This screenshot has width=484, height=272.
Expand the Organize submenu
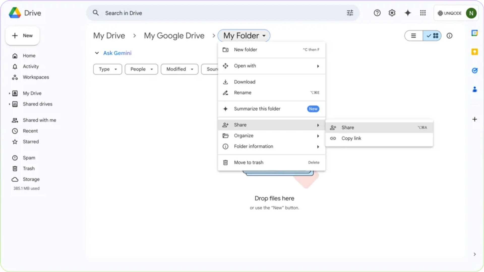click(x=271, y=135)
